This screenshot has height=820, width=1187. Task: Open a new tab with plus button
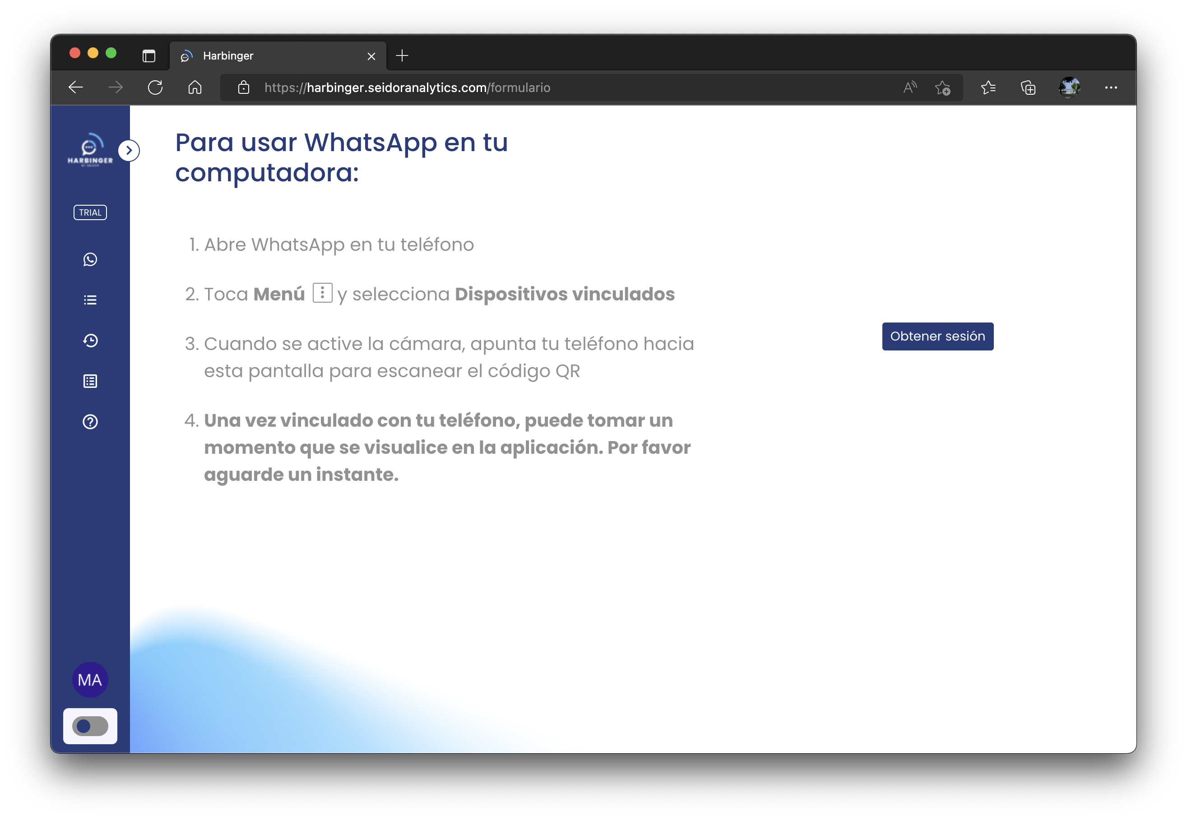(402, 55)
